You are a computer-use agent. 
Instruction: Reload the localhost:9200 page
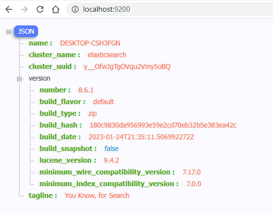(x=40, y=9)
